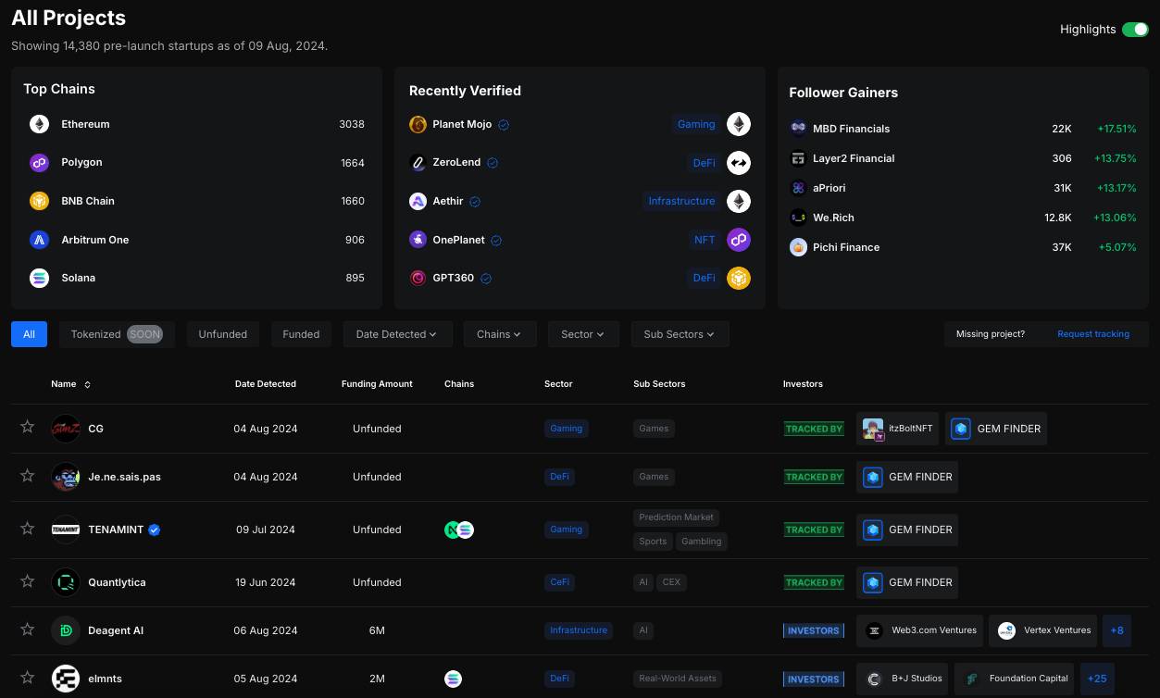
Task: Star the Je.ne.sais.pas project
Action: pos(28,476)
